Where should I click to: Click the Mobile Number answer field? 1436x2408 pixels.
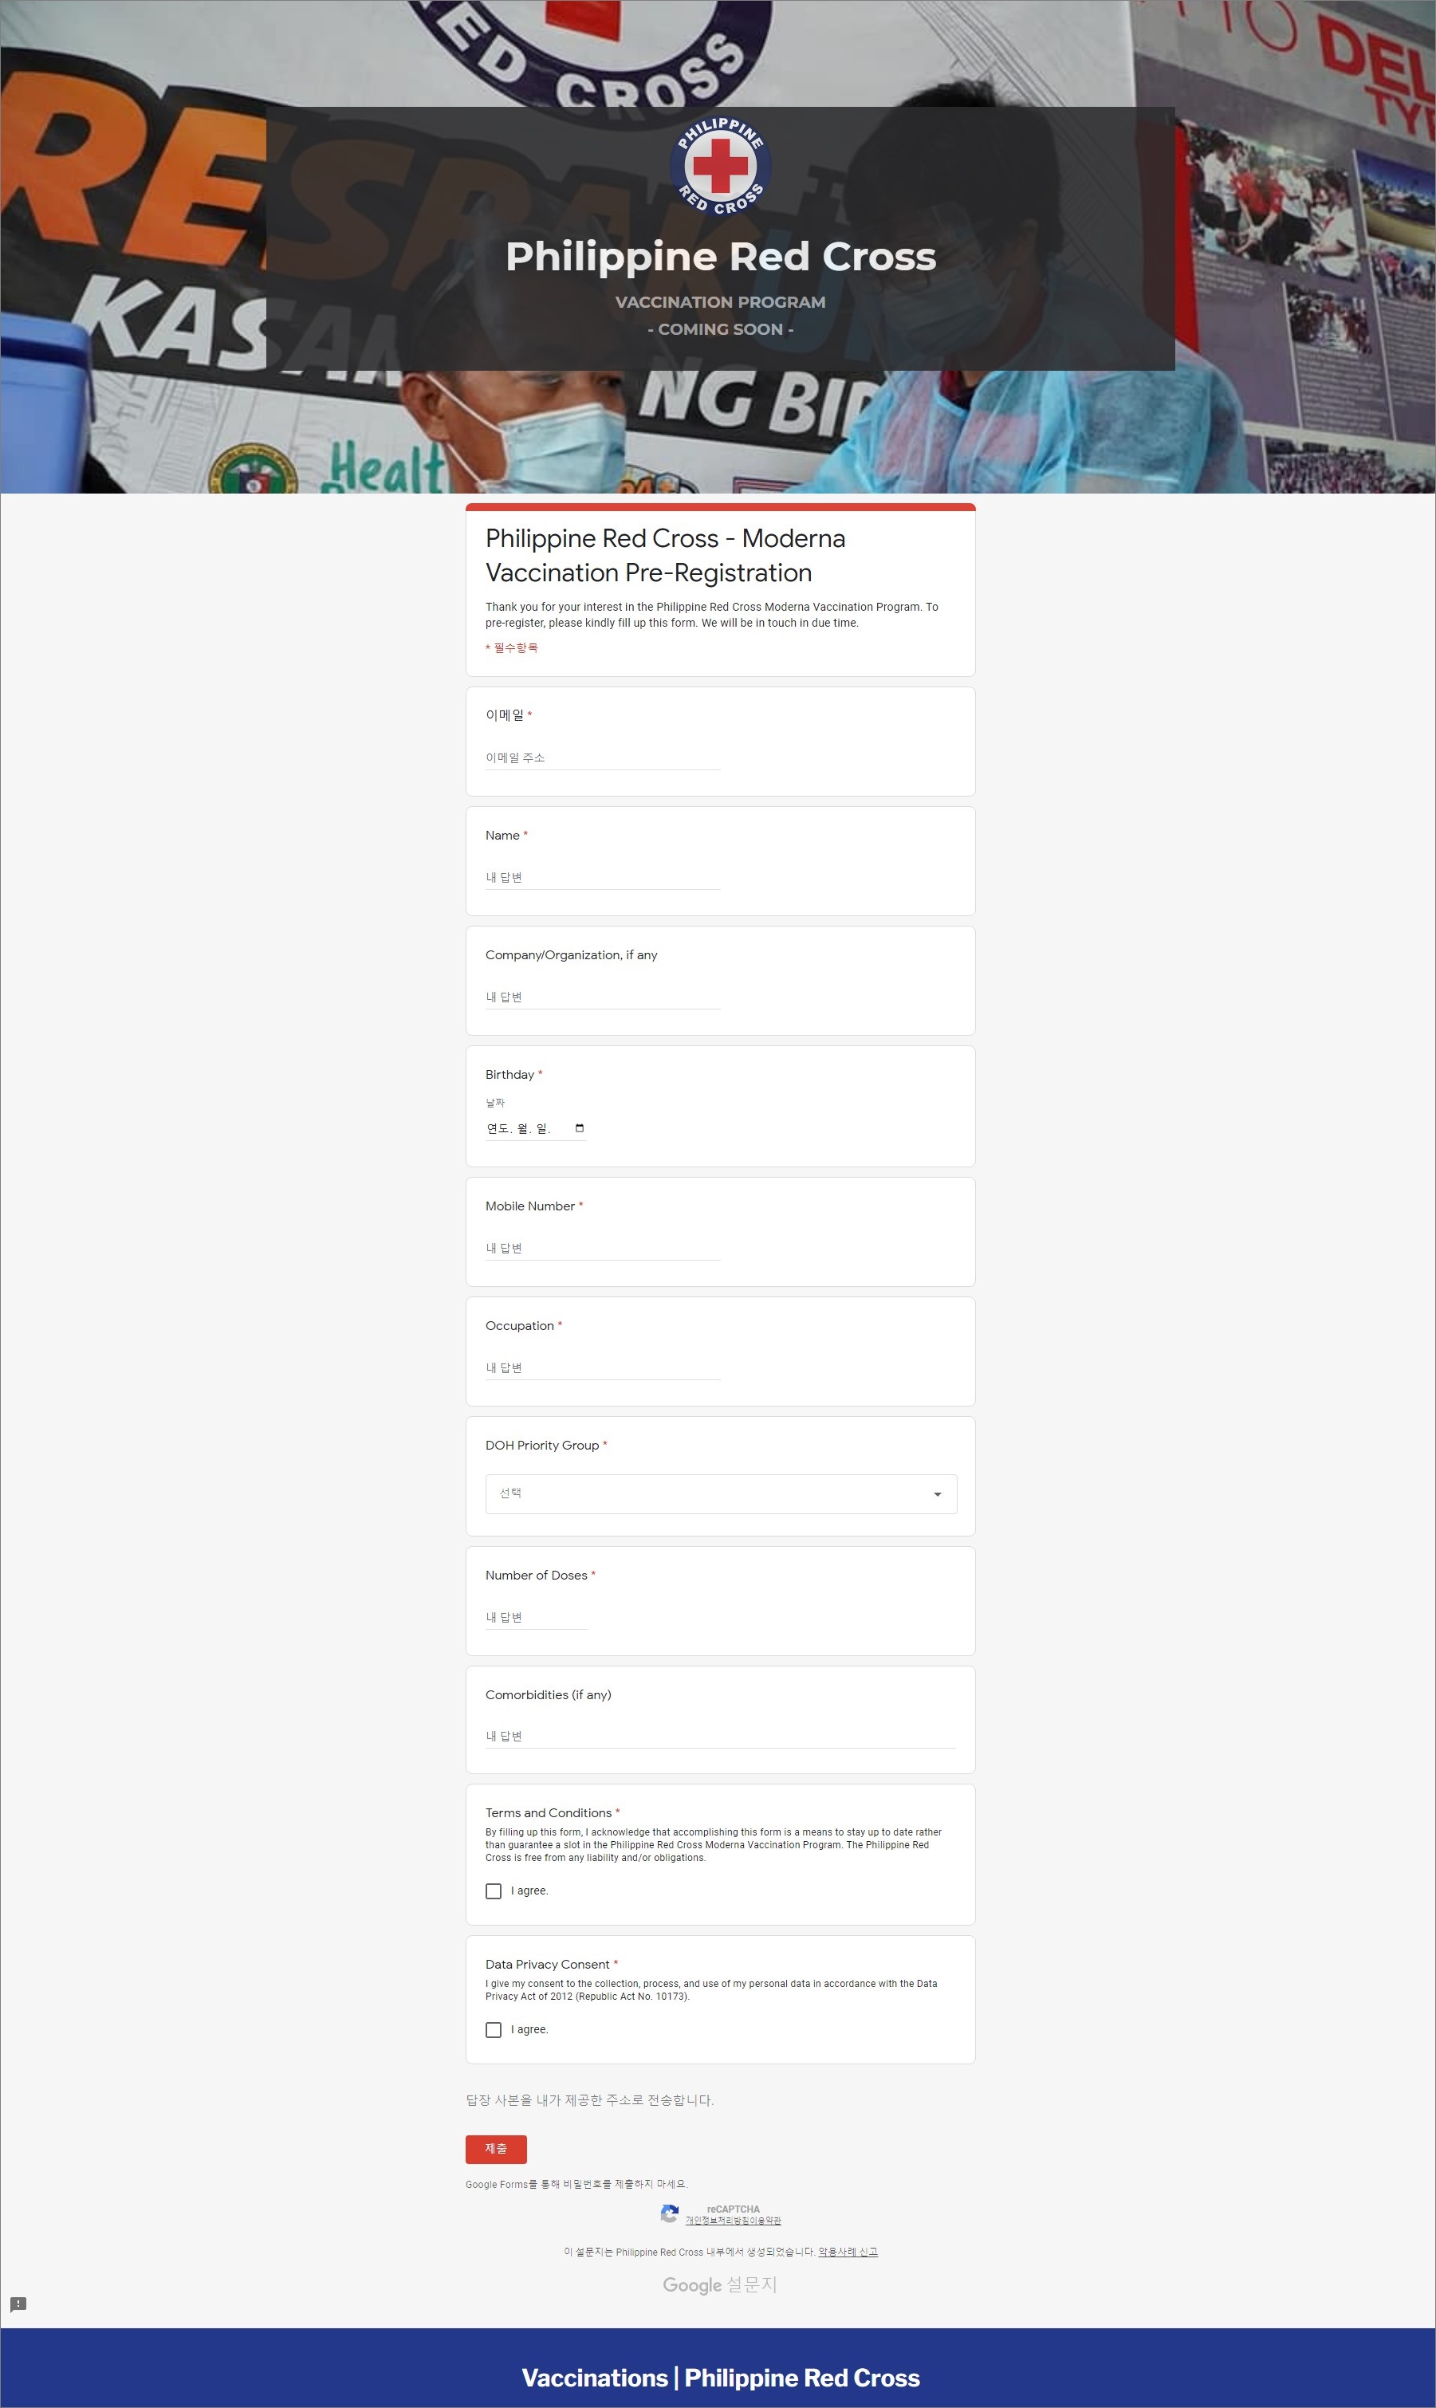603,1248
